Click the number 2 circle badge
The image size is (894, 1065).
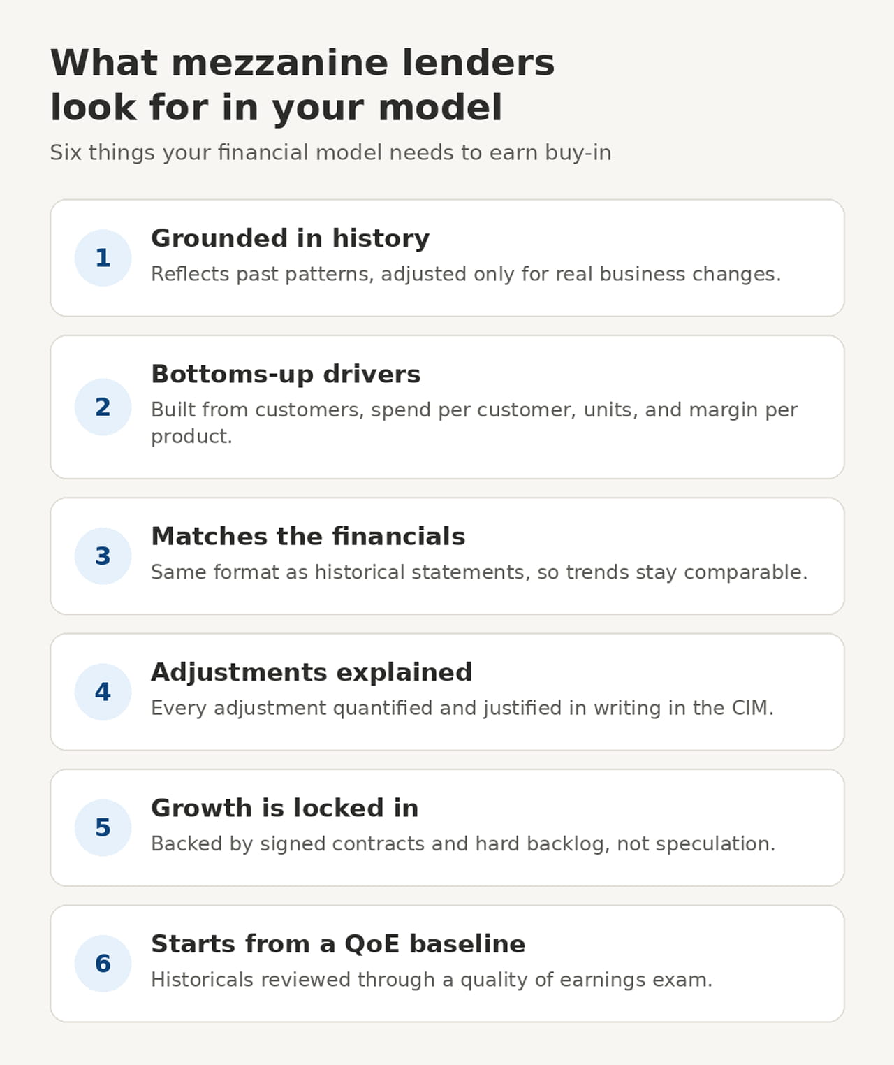coord(103,407)
